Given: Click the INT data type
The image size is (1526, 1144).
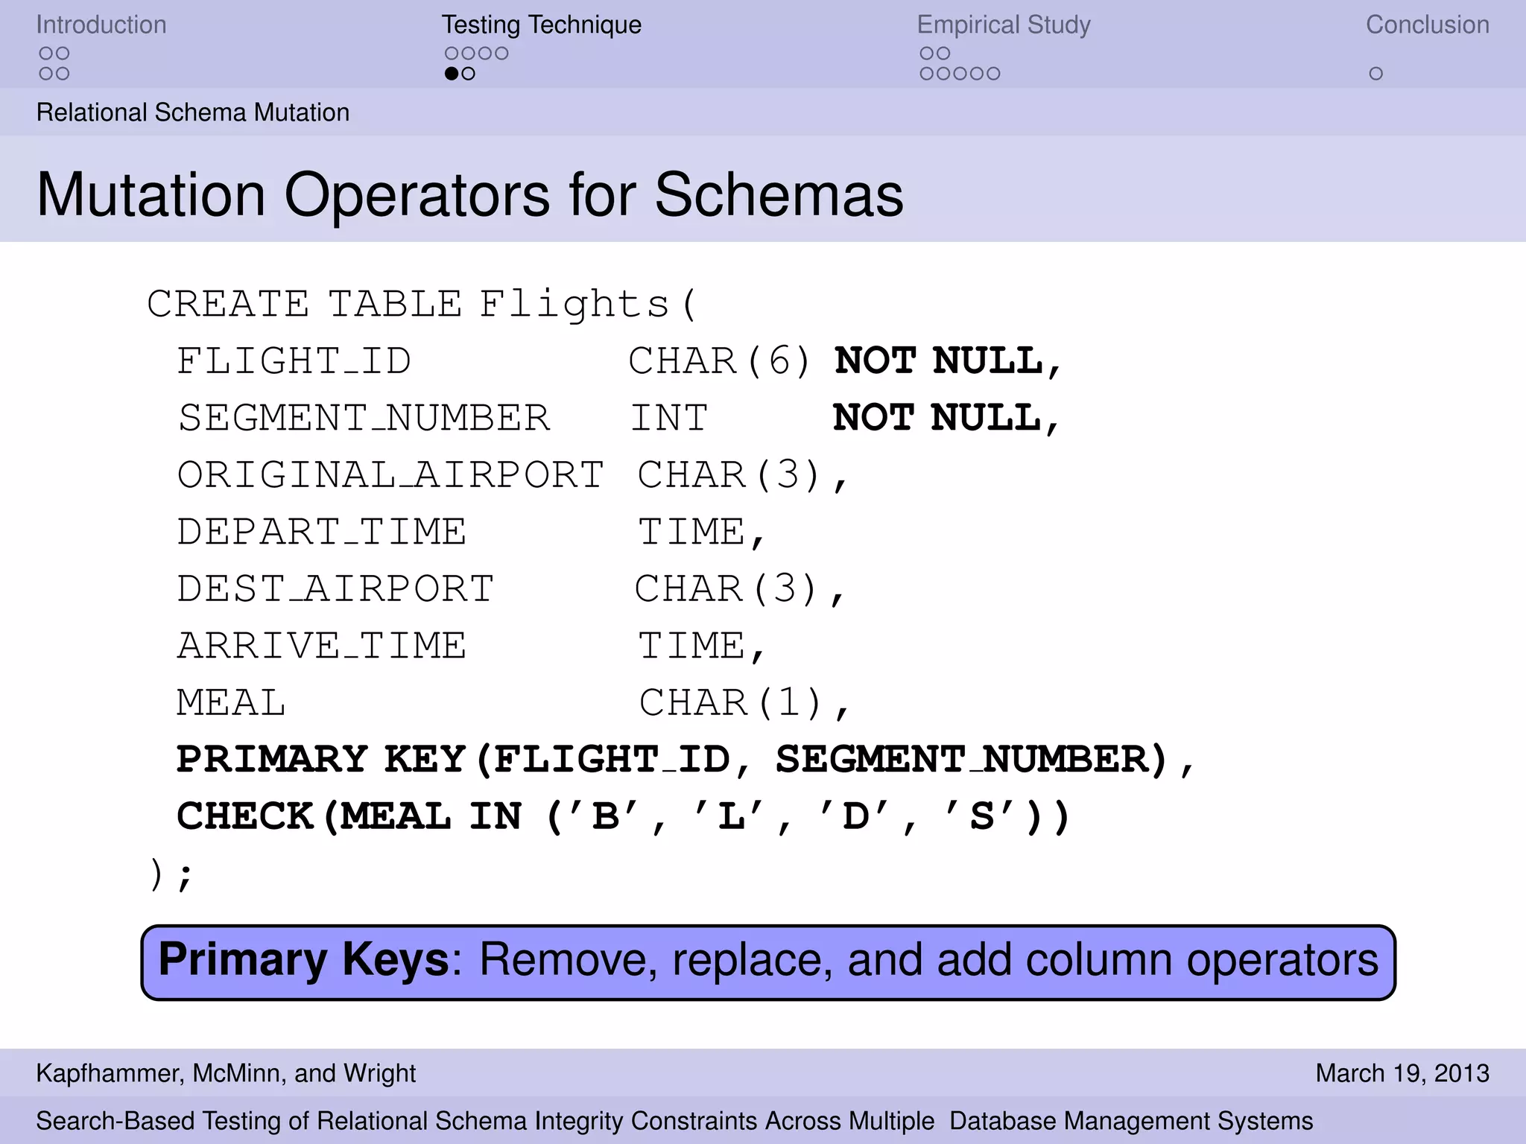Looking at the screenshot, I should 670,418.
